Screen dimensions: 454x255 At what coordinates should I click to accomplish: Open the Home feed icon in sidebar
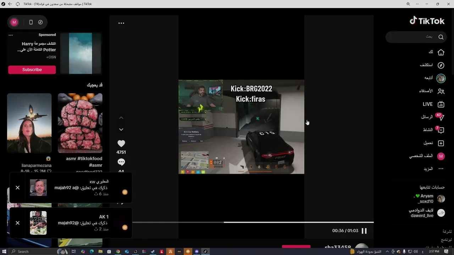click(x=441, y=52)
